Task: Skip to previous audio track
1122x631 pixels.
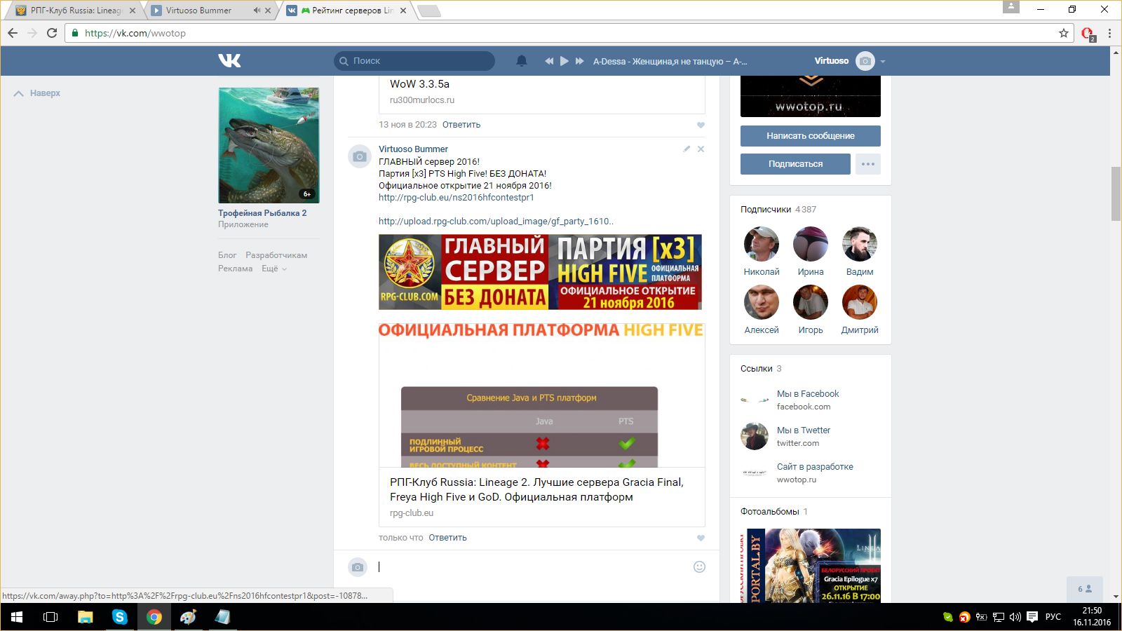Action: [549, 61]
